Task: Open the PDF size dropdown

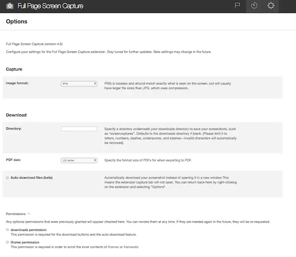Action: 79,160
